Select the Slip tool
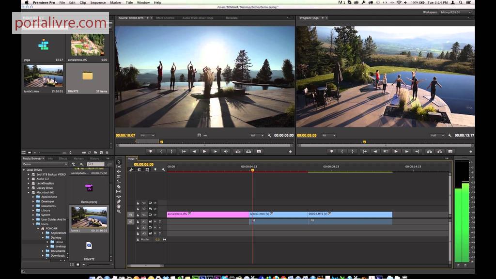Screen dimensions: 496x279 119,191
